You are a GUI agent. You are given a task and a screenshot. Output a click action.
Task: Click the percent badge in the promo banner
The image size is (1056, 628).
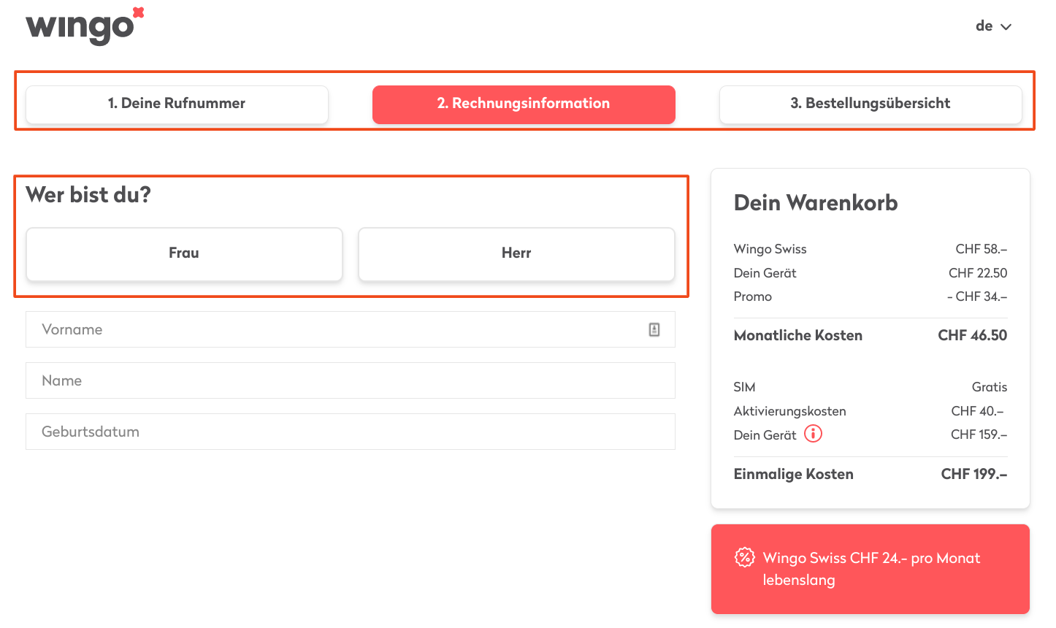[744, 557]
